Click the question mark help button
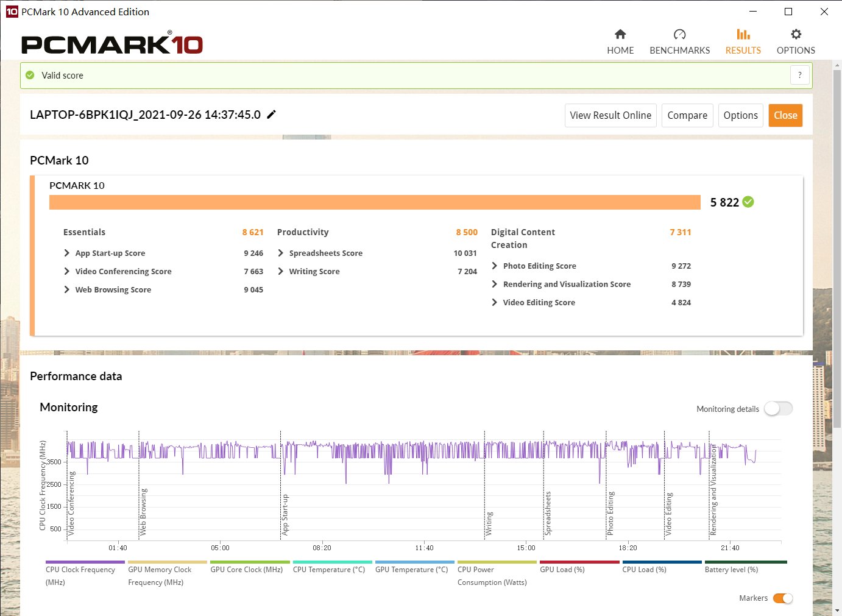Screen dimensions: 842x616 (800, 75)
